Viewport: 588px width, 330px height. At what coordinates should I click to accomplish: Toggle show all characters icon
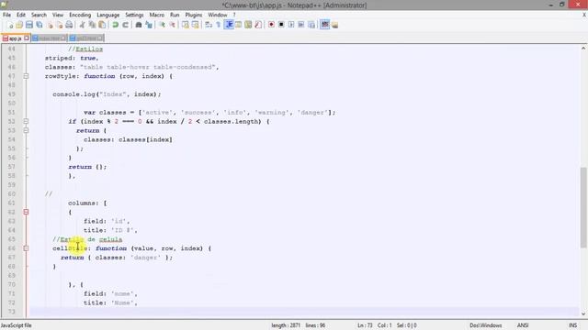coord(219,25)
